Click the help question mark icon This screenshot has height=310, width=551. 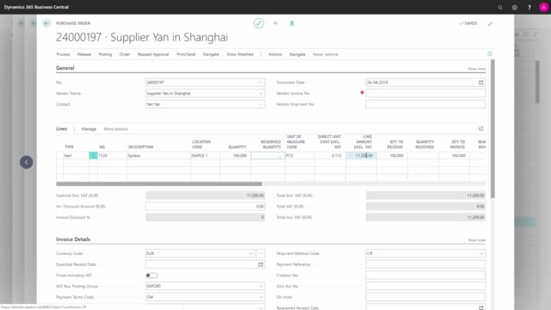click(x=529, y=7)
